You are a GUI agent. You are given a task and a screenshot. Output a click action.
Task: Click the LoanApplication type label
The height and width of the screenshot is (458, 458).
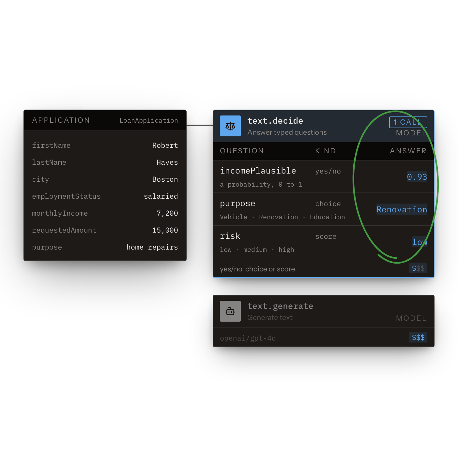pyautogui.click(x=149, y=121)
